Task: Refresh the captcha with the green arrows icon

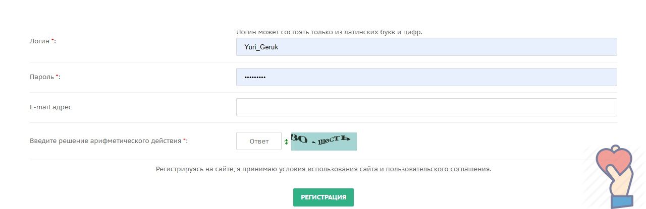Action: coord(286,142)
